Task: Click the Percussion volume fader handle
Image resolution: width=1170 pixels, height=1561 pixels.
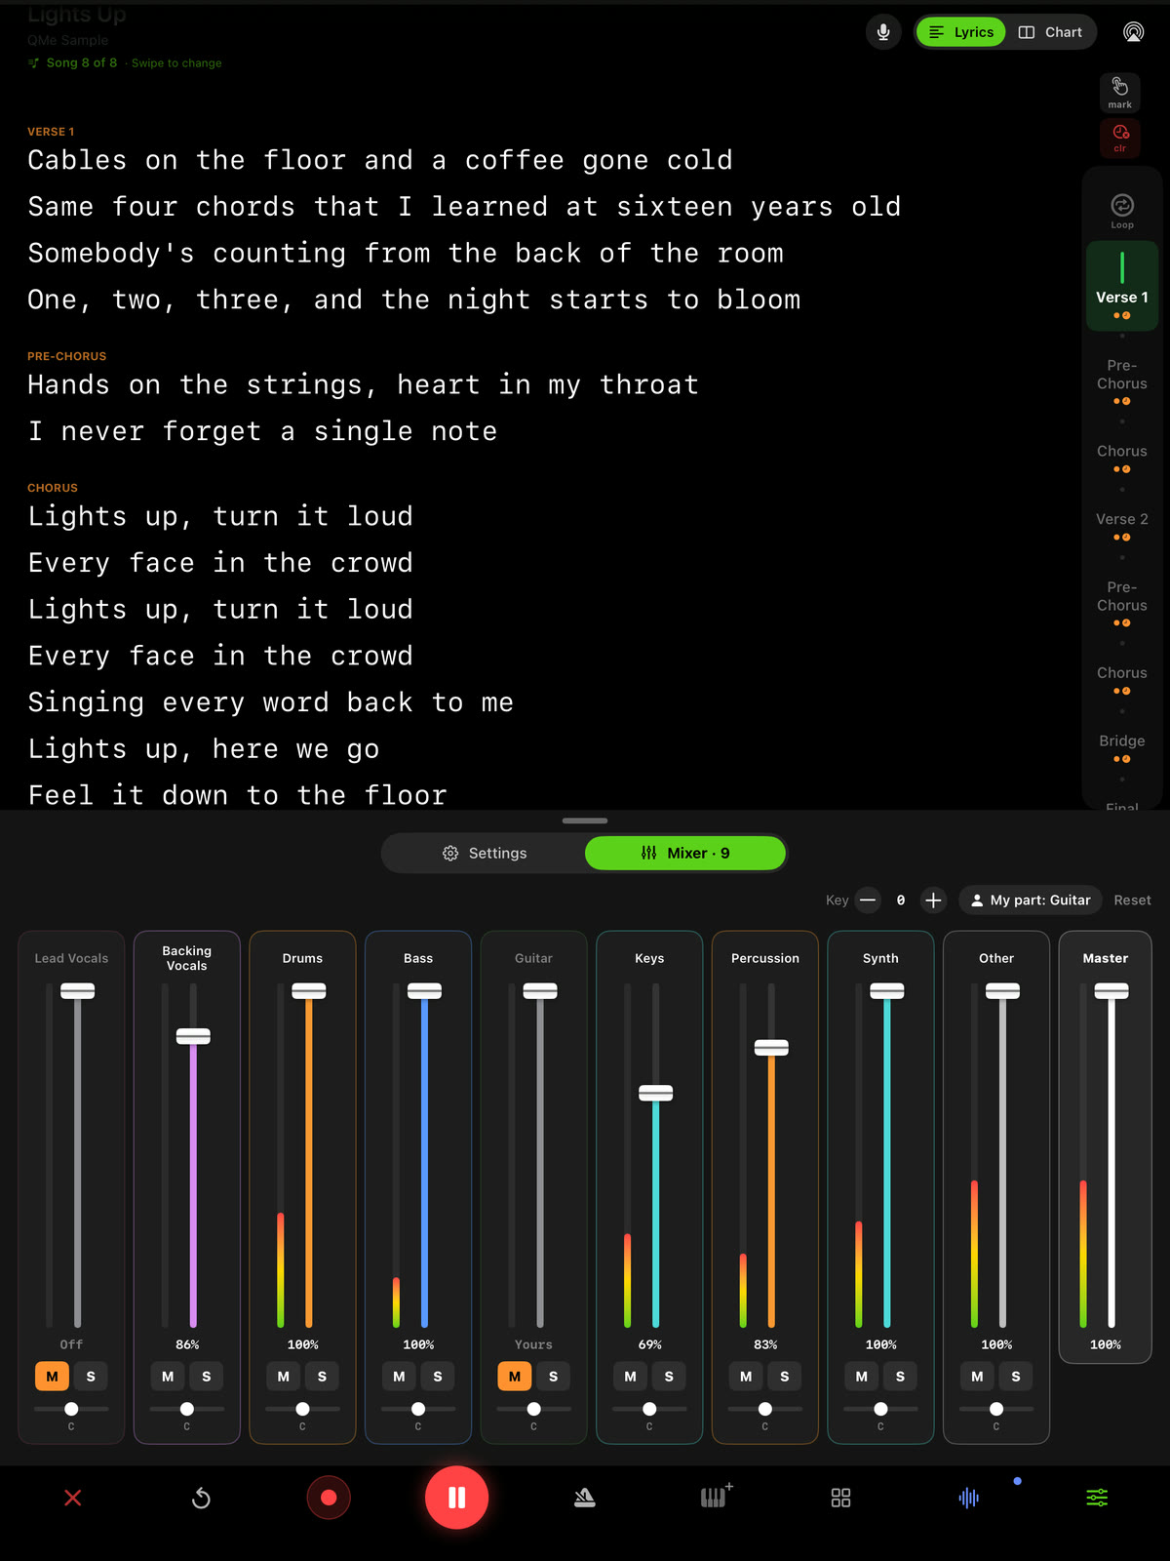Action: (x=771, y=1048)
